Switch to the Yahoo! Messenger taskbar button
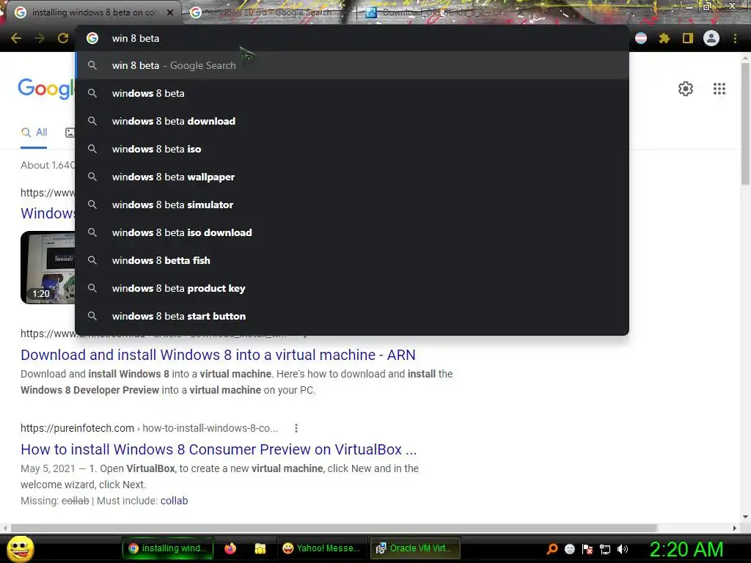Image resolution: width=751 pixels, height=563 pixels. (322, 548)
